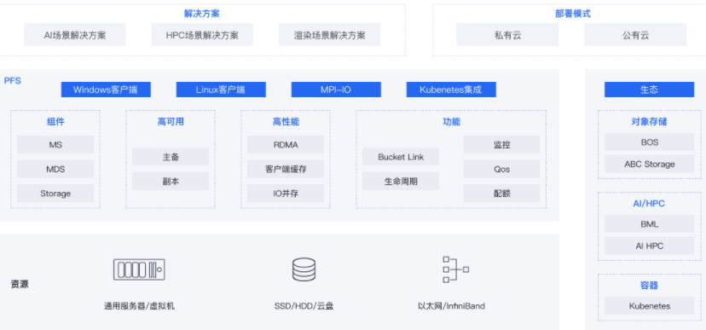The image size is (706, 330).
Task: Click the ABC Storage box
Action: click(x=649, y=165)
